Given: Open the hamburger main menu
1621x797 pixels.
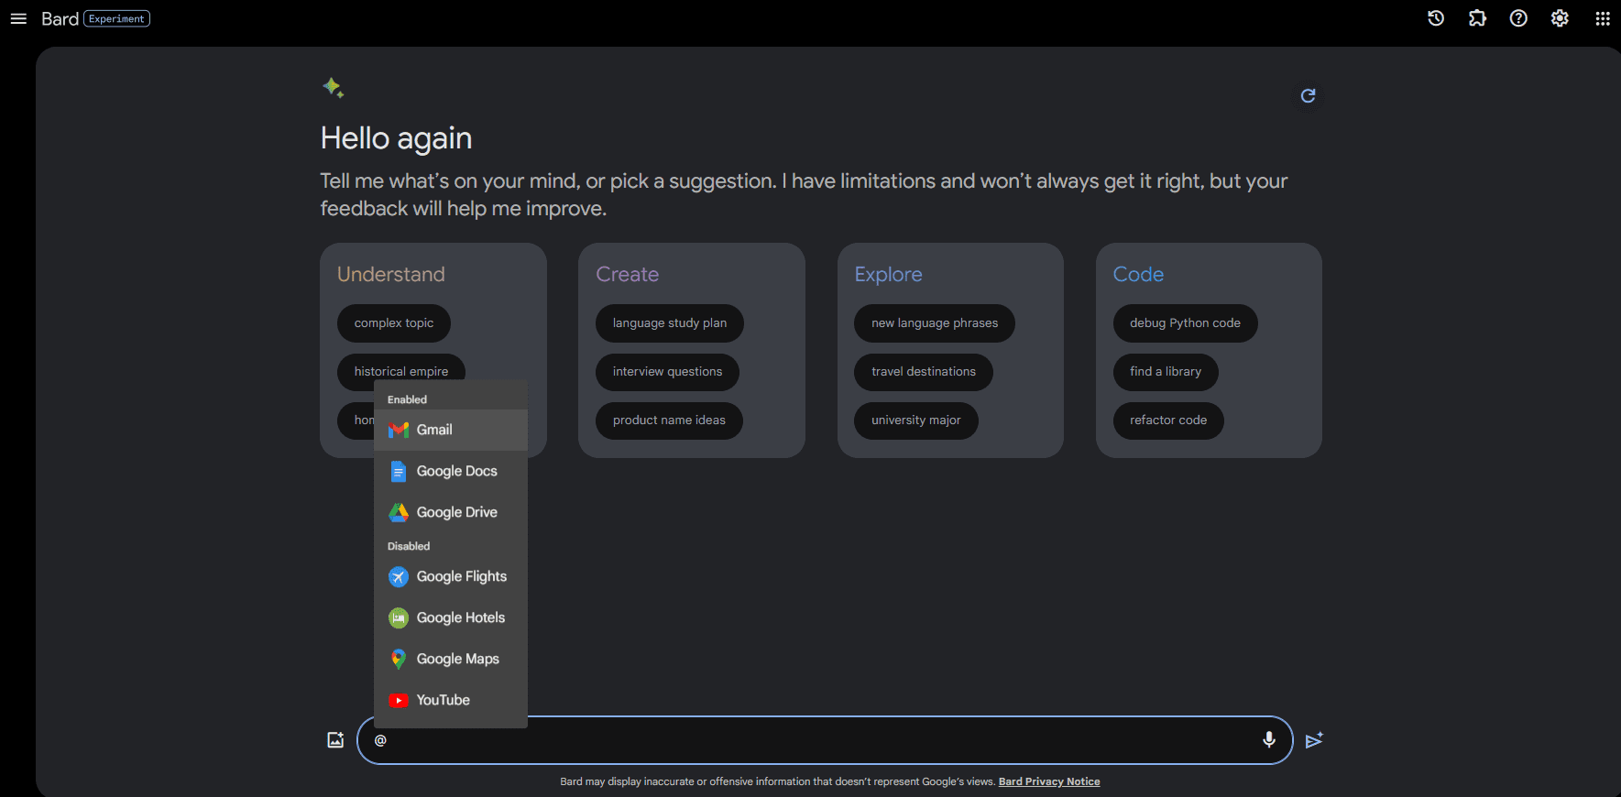Looking at the screenshot, I should (18, 18).
